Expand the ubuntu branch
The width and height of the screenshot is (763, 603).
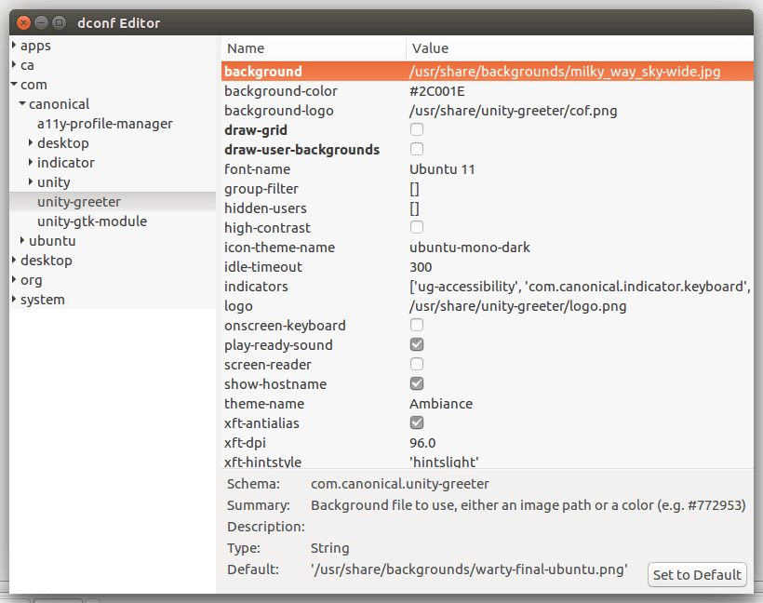click(x=23, y=240)
